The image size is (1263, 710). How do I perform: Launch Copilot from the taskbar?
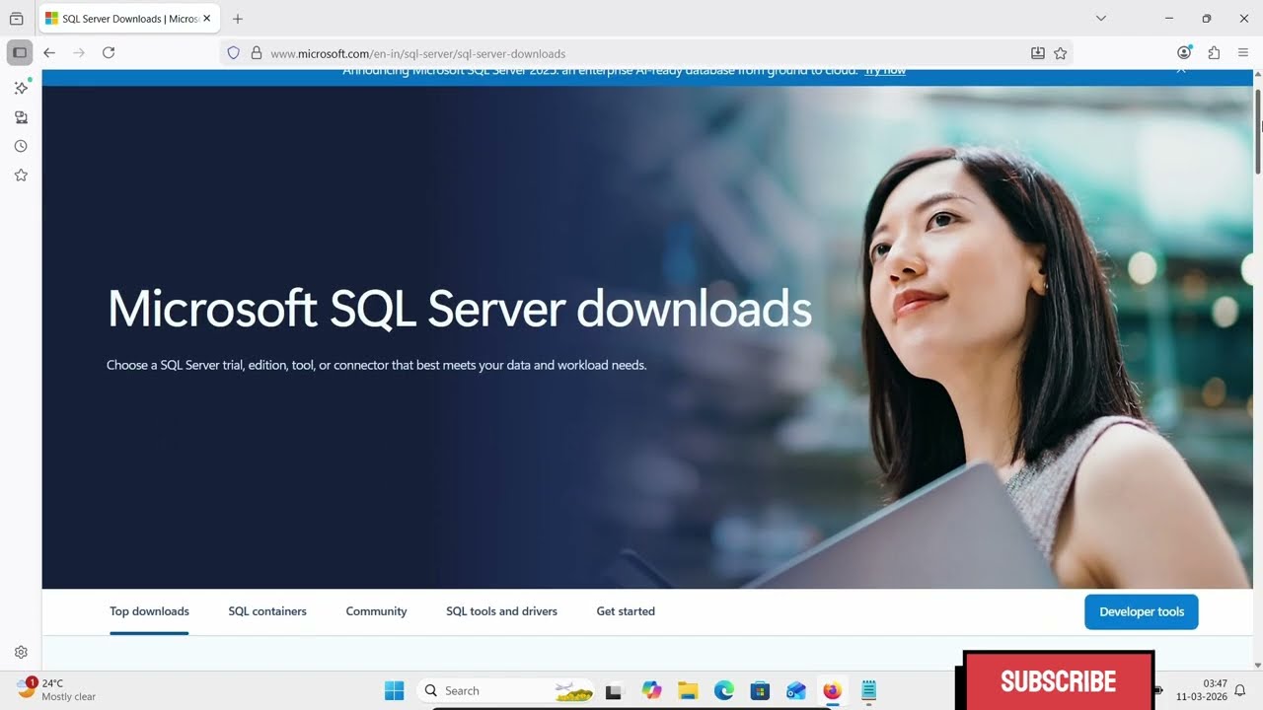tap(651, 690)
